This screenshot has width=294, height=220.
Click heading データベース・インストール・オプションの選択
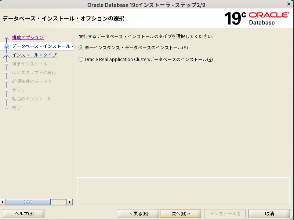coord(63,19)
